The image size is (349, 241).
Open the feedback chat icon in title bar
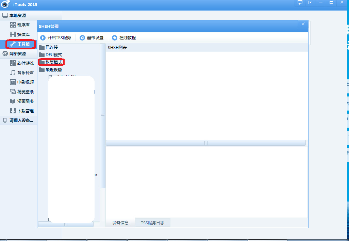(x=300, y=2)
